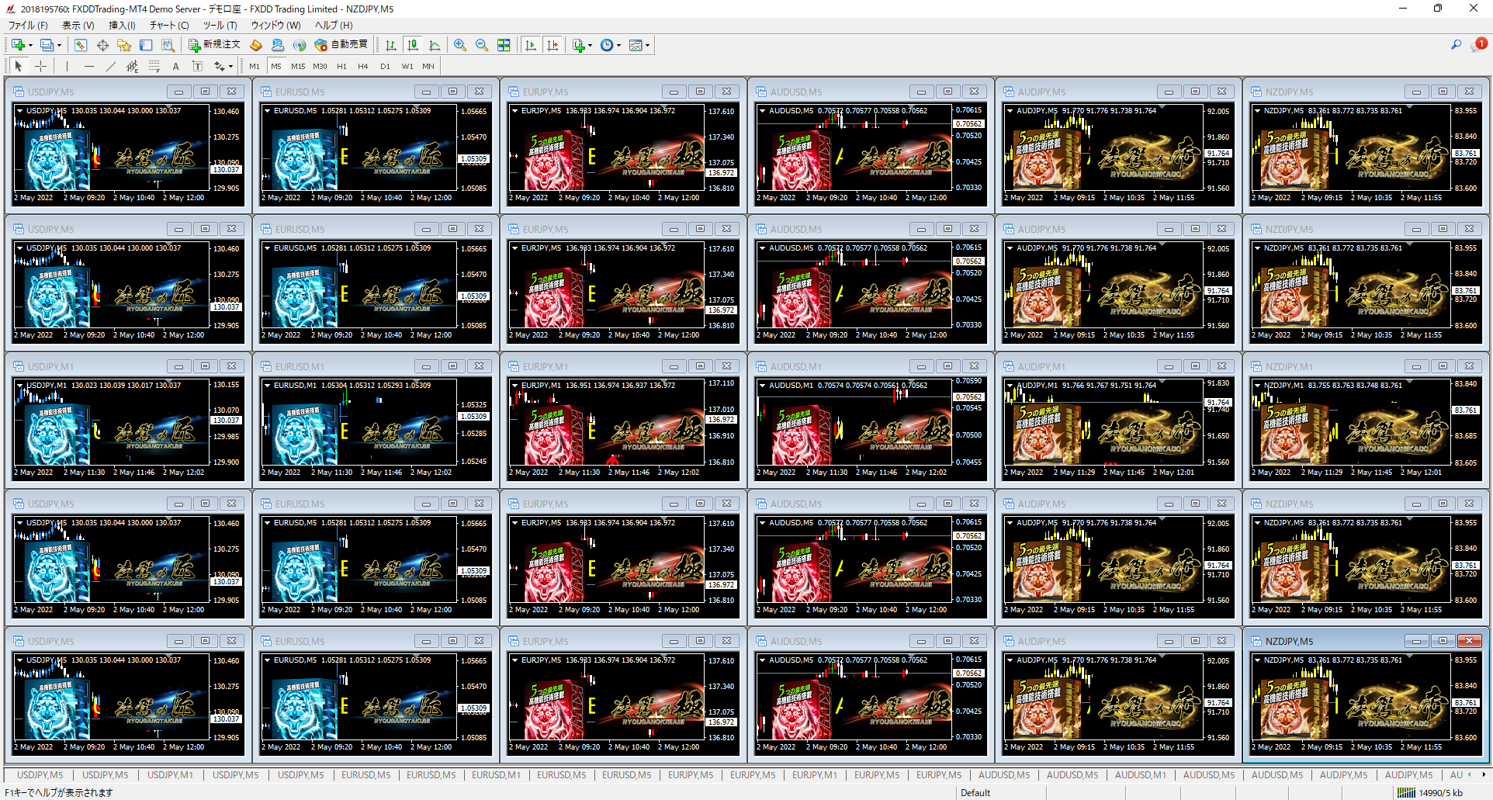The height and width of the screenshot is (800, 1493).
Task: Toggle chart auto scroll
Action: 531,45
